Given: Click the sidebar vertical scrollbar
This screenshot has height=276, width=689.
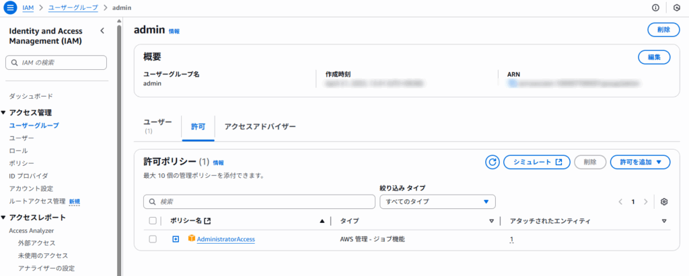Looking at the screenshot, I should pyautogui.click(x=119, y=149).
